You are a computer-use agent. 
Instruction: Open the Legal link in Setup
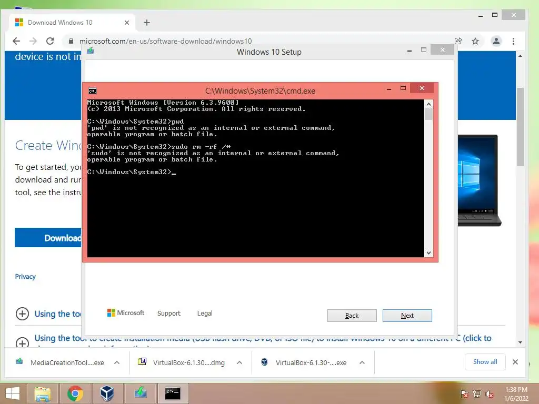(205, 314)
